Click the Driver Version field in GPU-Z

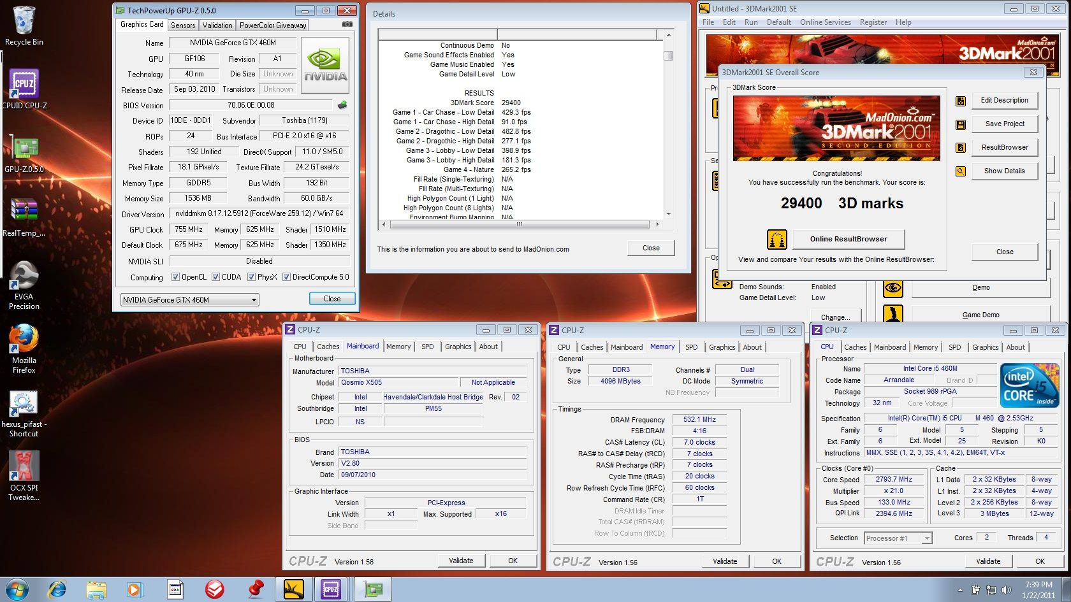pos(259,214)
